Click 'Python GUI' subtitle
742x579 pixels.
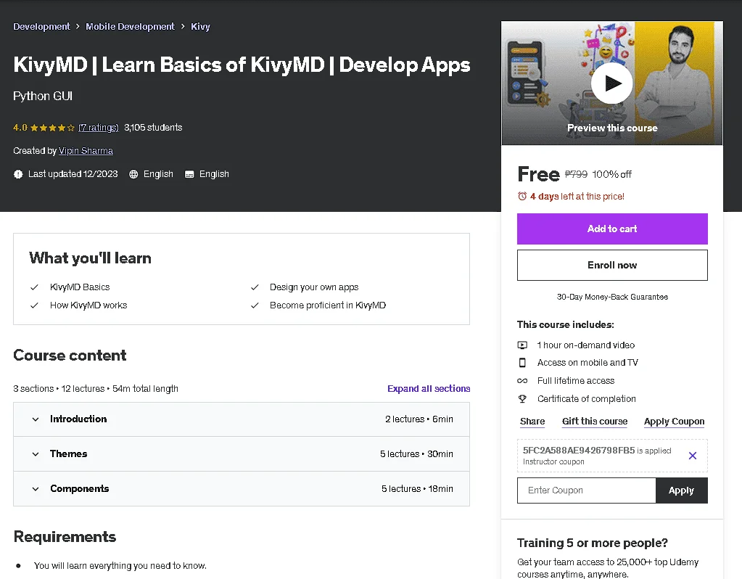[x=43, y=96]
